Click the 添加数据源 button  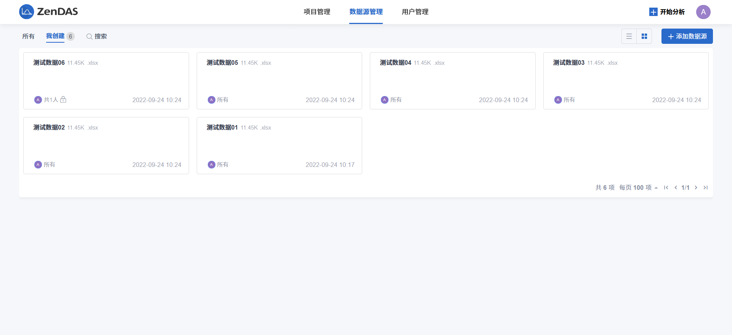pyautogui.click(x=687, y=36)
